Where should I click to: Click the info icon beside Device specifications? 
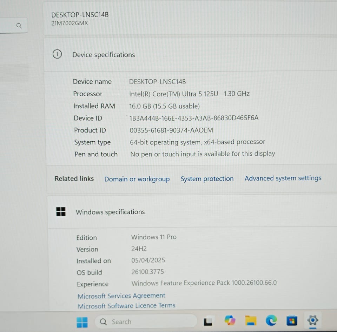pos(57,54)
